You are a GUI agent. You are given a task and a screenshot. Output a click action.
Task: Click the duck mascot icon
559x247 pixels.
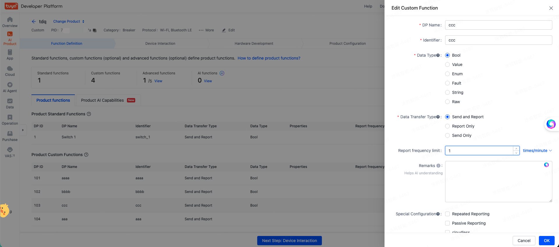pyautogui.click(x=4, y=210)
